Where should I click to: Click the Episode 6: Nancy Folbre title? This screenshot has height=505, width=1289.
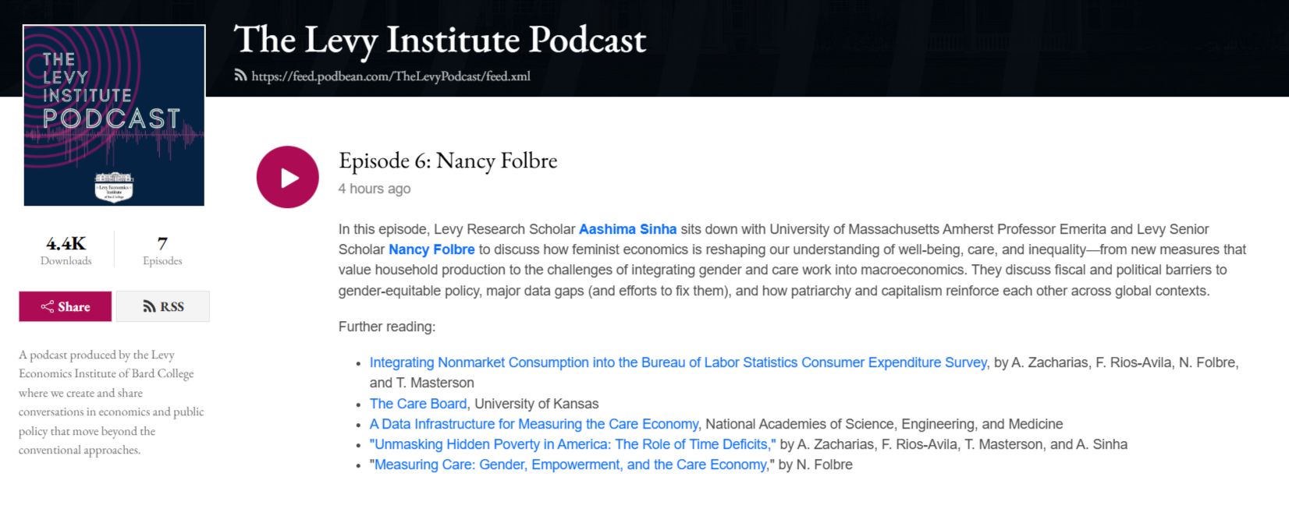coord(448,161)
